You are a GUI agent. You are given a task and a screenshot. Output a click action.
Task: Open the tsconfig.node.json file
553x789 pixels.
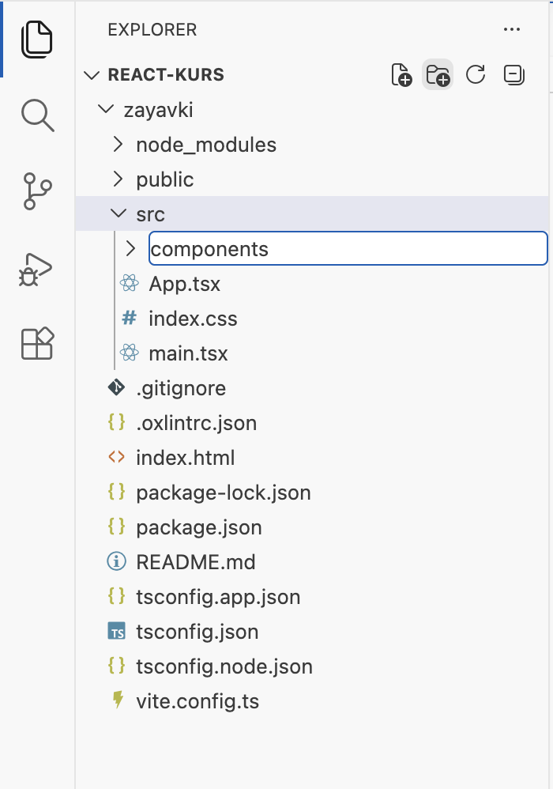pos(224,666)
